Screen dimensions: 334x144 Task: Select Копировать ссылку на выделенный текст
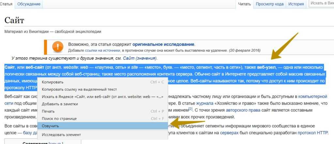click(79, 89)
